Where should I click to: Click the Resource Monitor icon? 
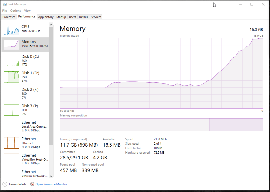tap(32, 184)
